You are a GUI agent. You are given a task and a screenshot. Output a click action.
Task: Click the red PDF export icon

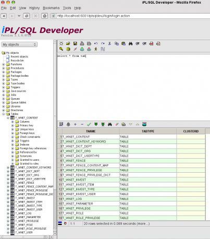click(151, 43)
